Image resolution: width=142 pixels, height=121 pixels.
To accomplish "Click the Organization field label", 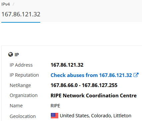I will click(24, 96).
